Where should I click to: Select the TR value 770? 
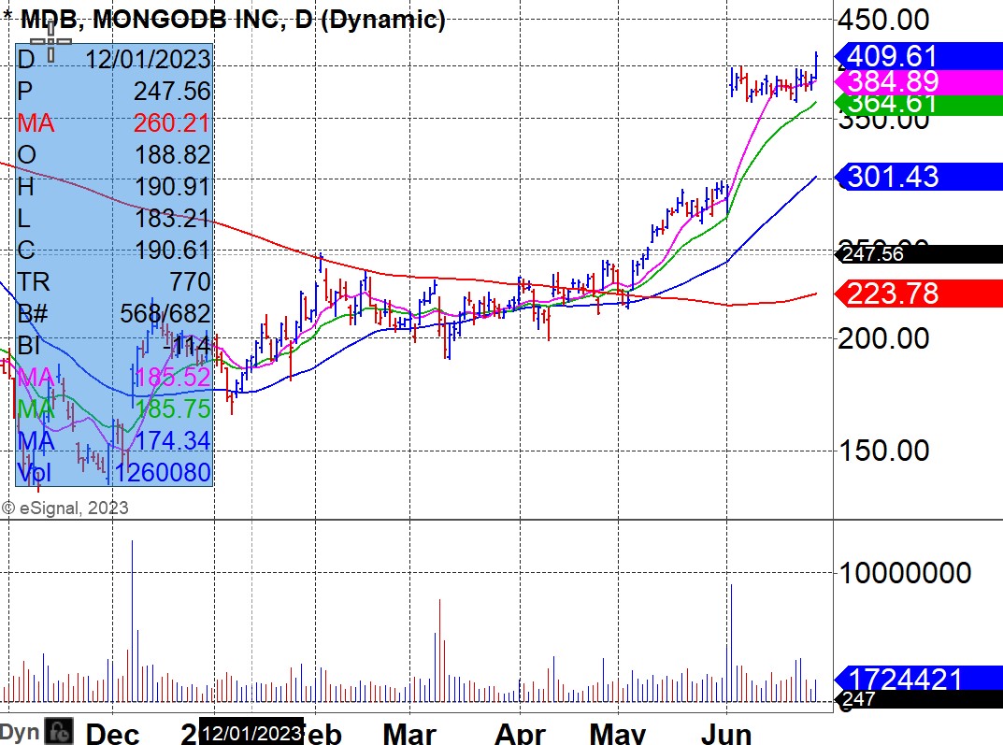pos(190,282)
